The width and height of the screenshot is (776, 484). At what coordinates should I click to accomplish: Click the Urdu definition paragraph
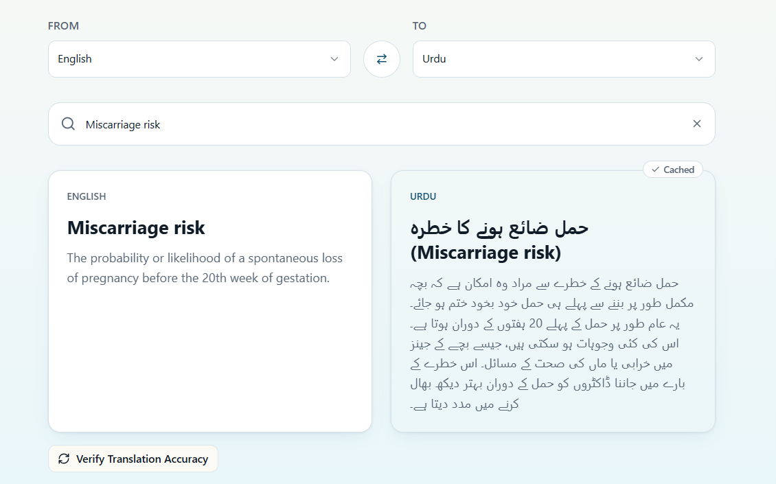point(552,343)
